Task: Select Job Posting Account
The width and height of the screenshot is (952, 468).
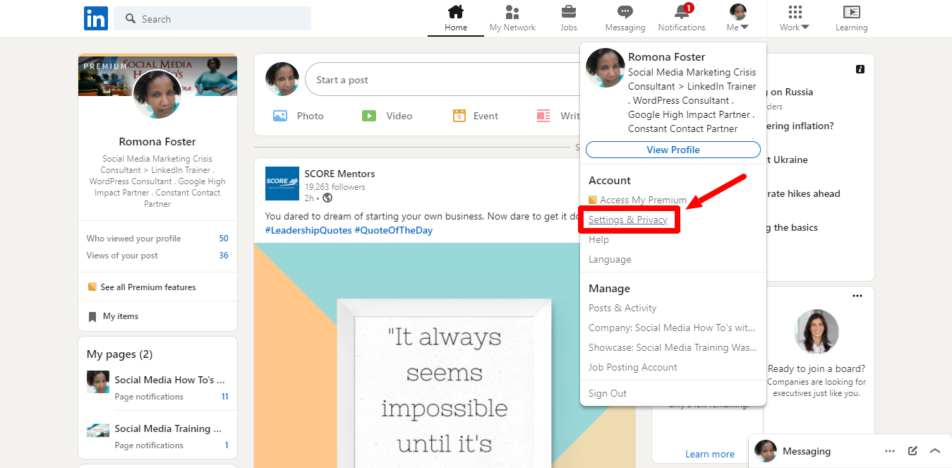Action: (633, 367)
